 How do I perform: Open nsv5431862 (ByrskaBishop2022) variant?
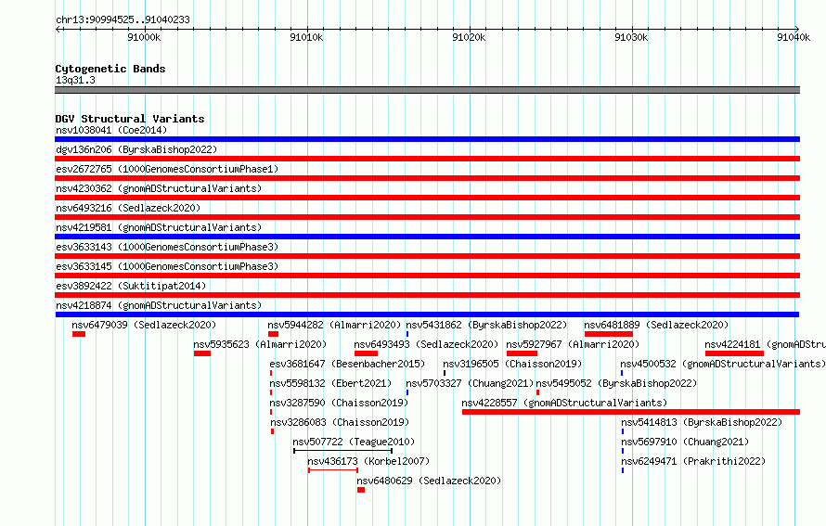coord(486,325)
